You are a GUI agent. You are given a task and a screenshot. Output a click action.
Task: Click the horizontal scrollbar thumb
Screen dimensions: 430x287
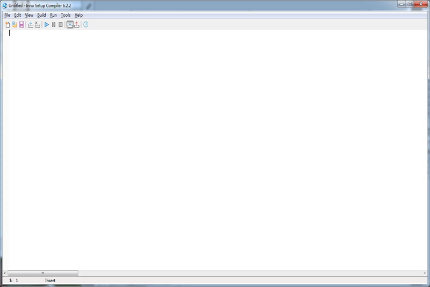pos(43,273)
